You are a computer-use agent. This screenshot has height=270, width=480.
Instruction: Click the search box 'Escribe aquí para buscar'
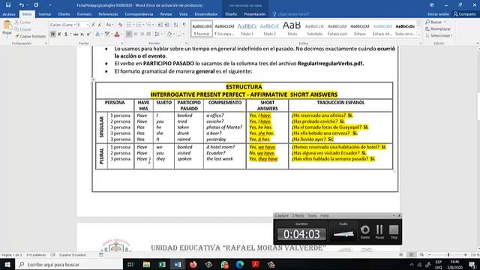point(69,265)
